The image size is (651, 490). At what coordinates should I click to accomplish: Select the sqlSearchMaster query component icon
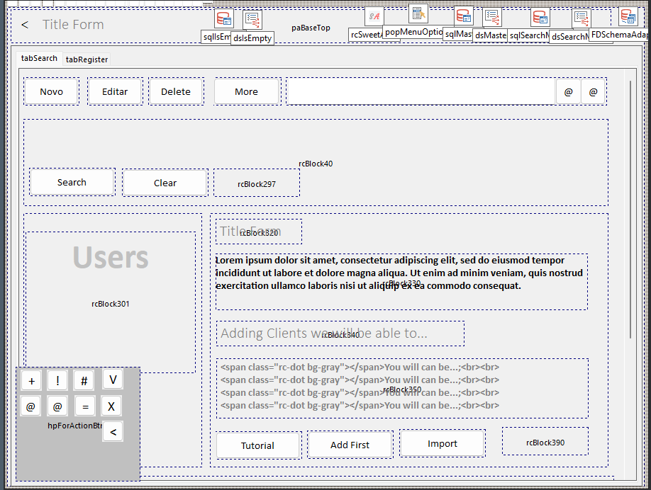tap(540, 18)
